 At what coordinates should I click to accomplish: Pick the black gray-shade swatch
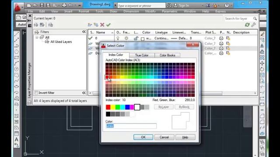coord(108,114)
